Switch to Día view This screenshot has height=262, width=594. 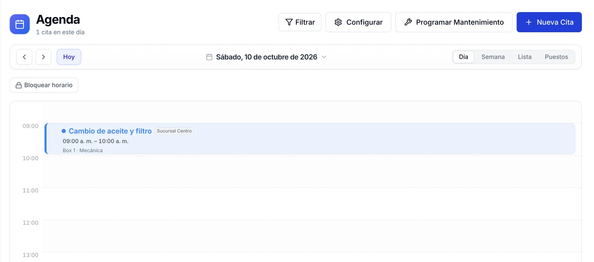coord(463,57)
